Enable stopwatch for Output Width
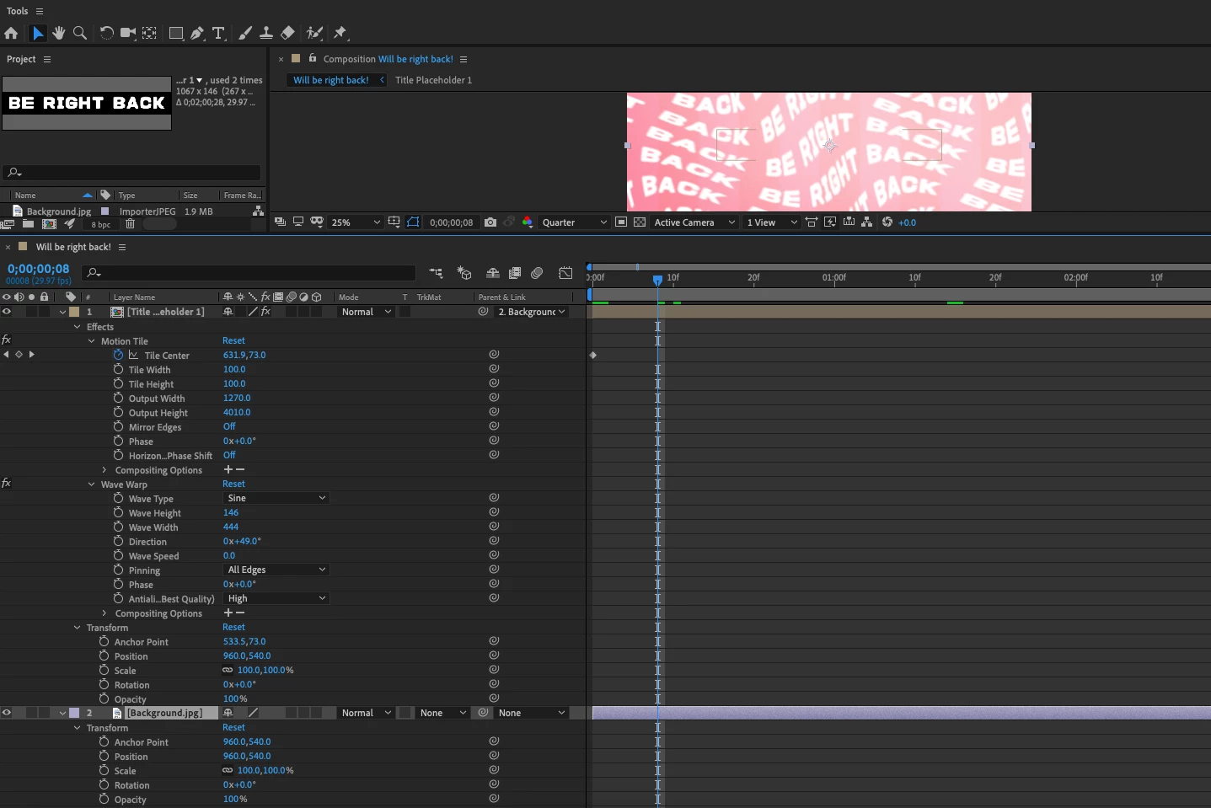The height and width of the screenshot is (808, 1211). click(x=118, y=398)
